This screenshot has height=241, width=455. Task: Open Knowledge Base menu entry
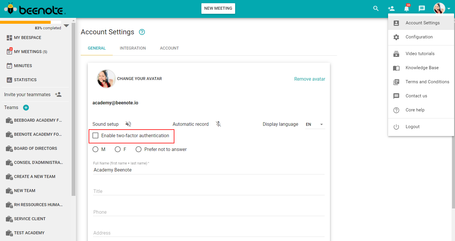click(x=421, y=68)
